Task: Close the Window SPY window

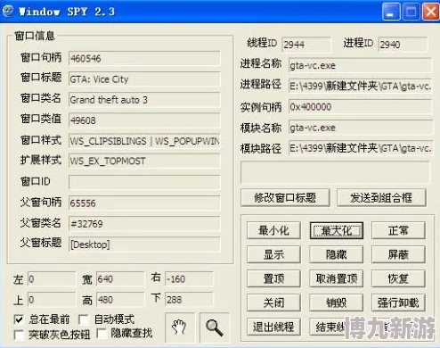Action: (431, 12)
